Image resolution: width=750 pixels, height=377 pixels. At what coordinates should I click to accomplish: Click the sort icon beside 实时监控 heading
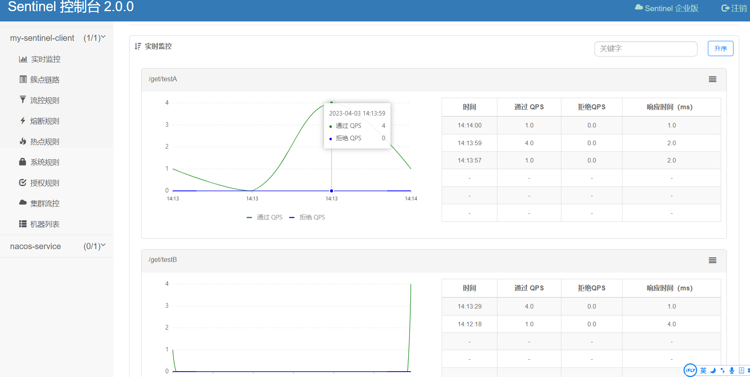click(x=138, y=46)
